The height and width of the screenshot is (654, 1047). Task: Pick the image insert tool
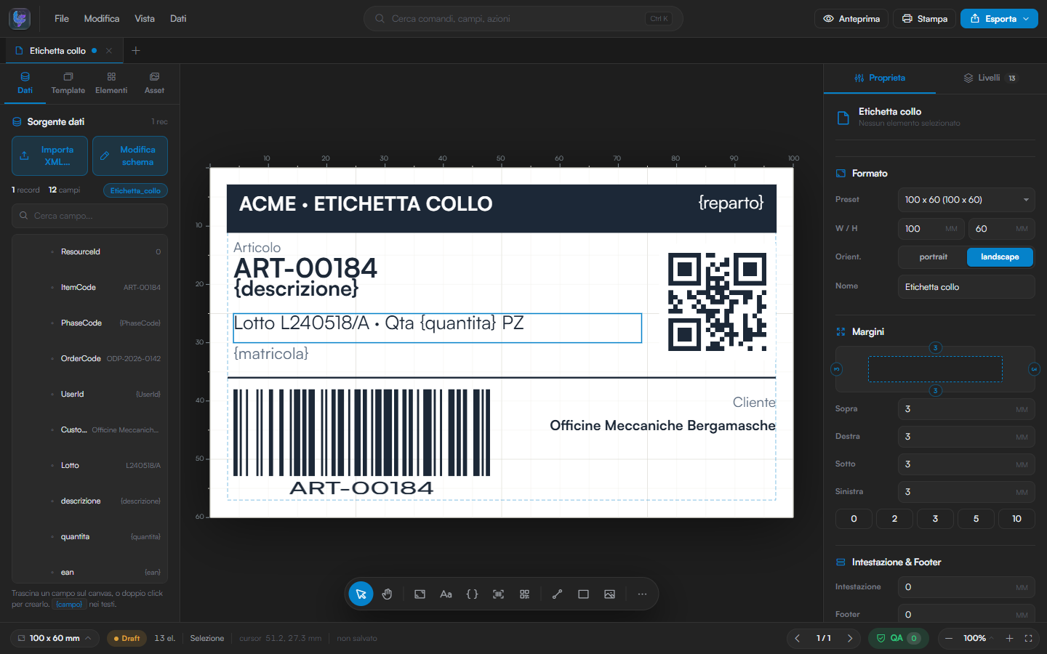tap(609, 594)
